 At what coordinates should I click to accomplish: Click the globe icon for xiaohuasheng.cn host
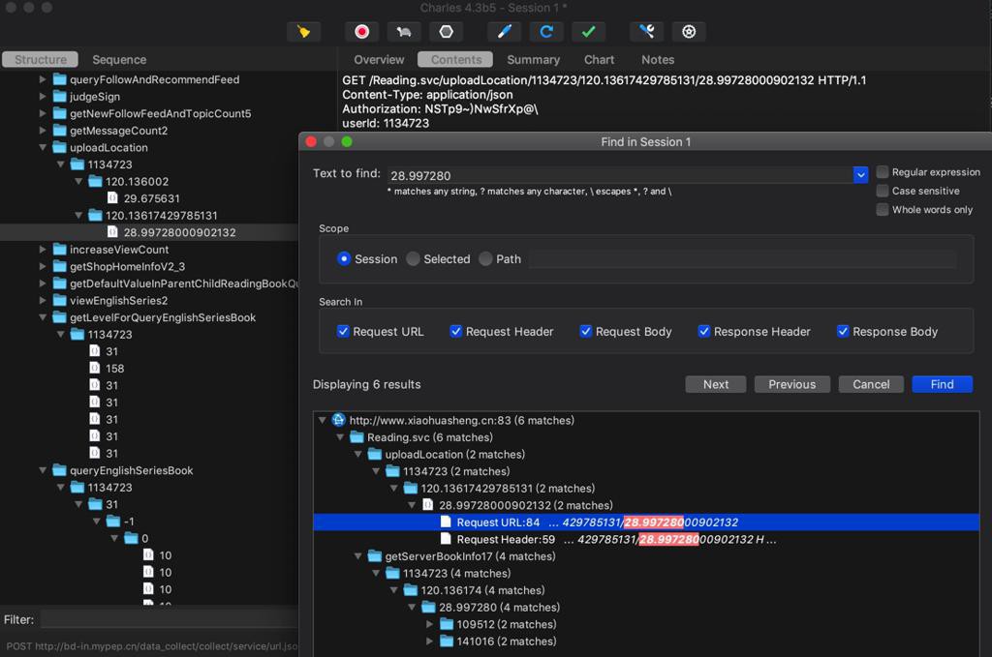[x=338, y=420]
